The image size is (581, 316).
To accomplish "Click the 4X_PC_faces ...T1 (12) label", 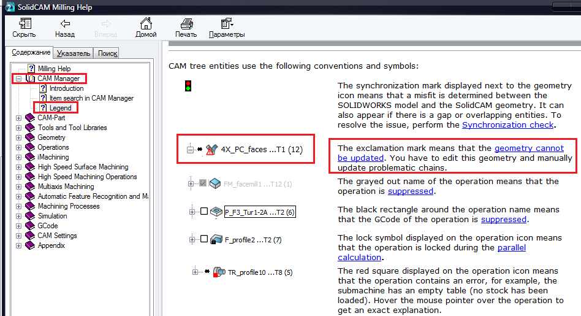I will [x=262, y=150].
